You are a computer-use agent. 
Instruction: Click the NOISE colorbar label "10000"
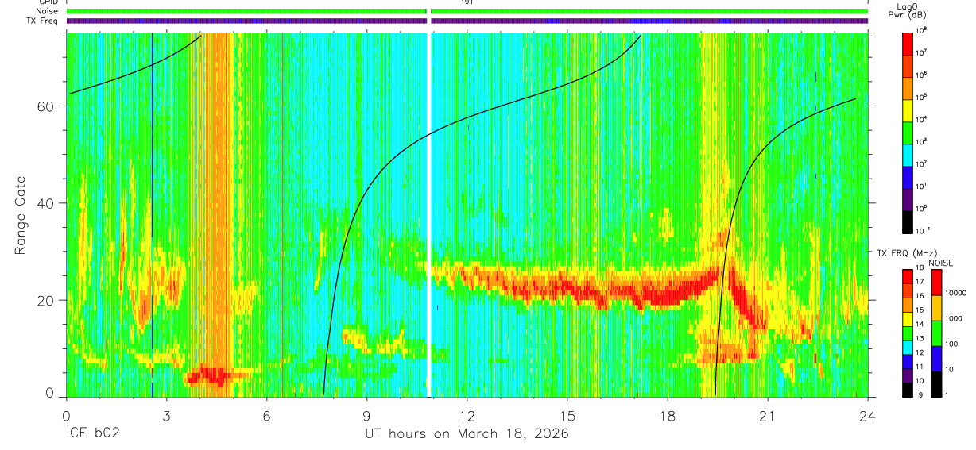coord(957,293)
